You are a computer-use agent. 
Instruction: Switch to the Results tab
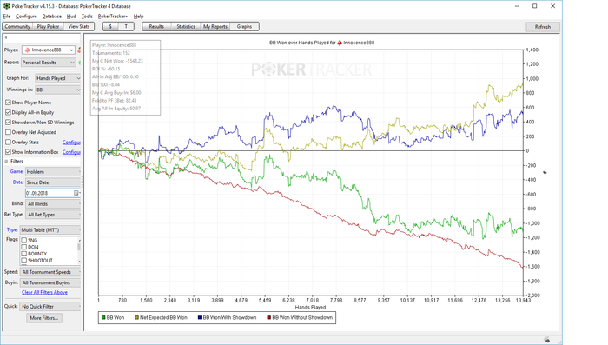[x=156, y=26]
